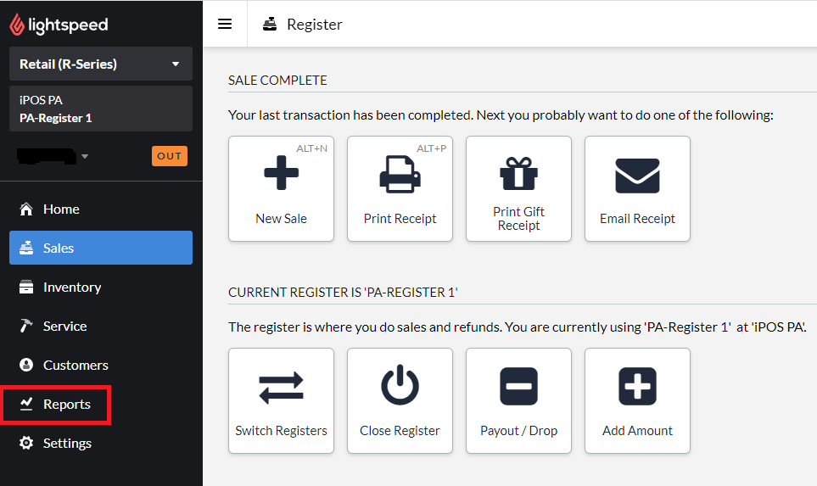Screen dimensions: 817x486
Task: Toggle the hamburger menu button
Action: 225,24
